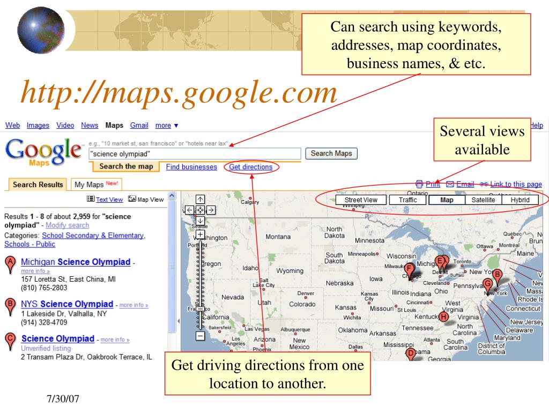Open the Web navigation link

pos(13,125)
